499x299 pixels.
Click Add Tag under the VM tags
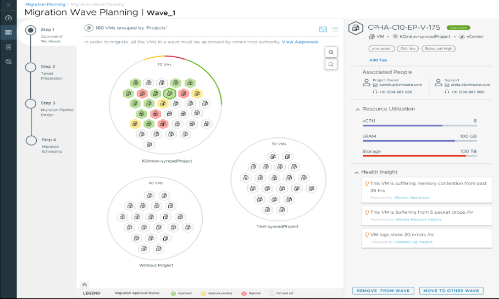pyautogui.click(x=377, y=60)
